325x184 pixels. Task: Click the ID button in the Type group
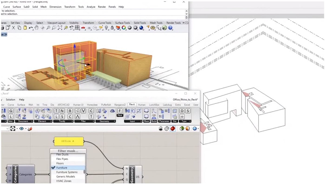182,116
